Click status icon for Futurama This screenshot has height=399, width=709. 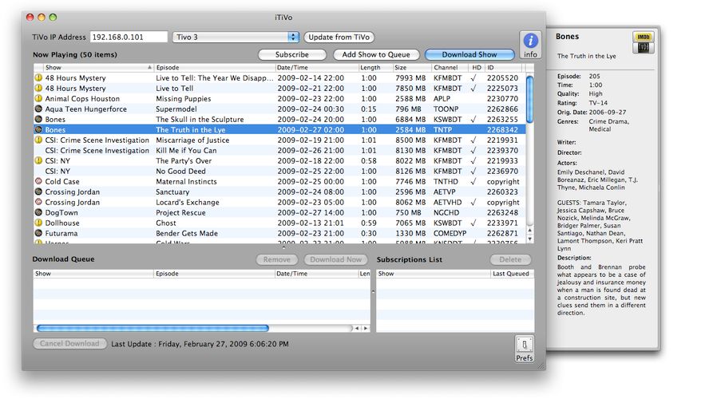[38, 233]
